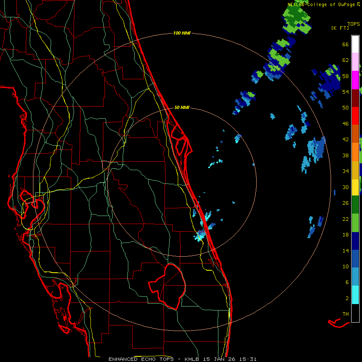Click the legend value 6
362x362 pixels.
coord(347,282)
